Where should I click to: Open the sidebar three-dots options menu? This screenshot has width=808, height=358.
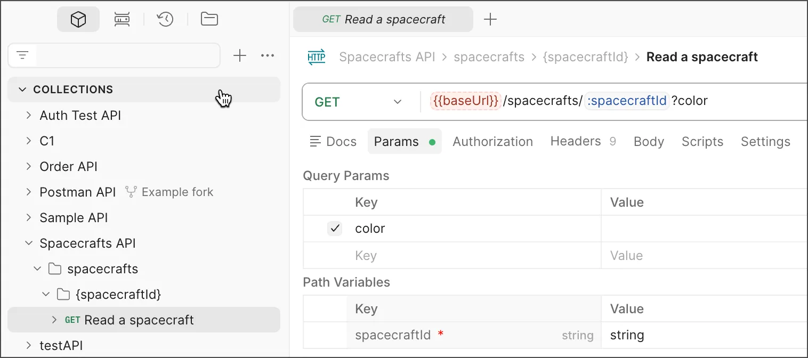(x=268, y=55)
